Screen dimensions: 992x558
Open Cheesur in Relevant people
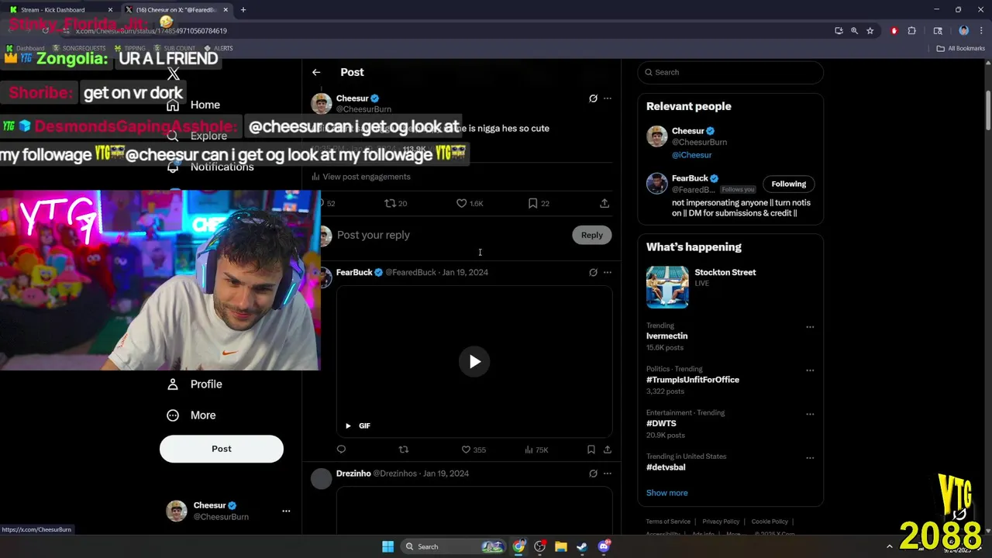pos(687,131)
